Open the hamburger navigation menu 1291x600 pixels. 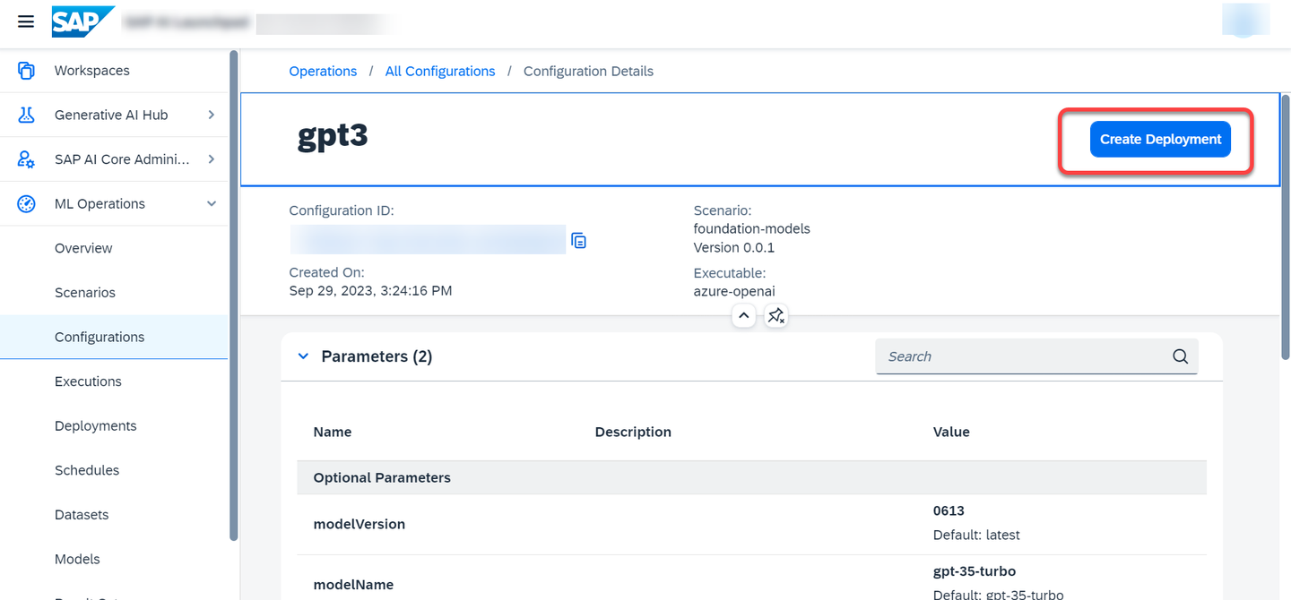tap(26, 21)
